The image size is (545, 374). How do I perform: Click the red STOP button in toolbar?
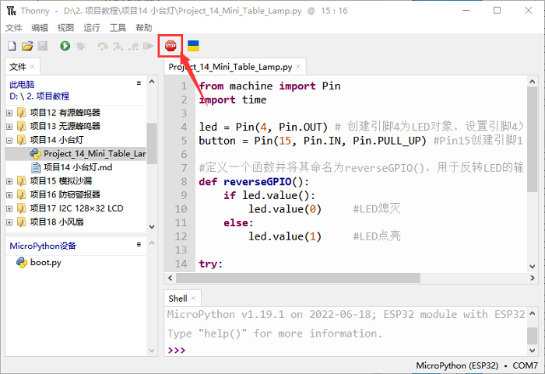pyautogui.click(x=170, y=47)
